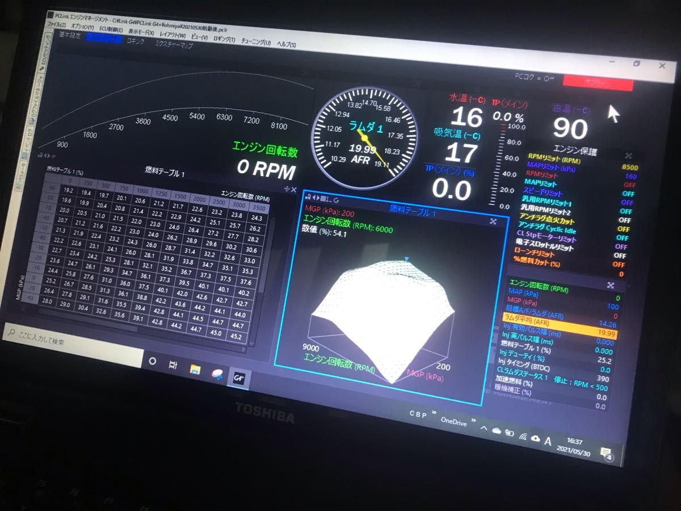Open the ファイル menu

tap(55, 26)
